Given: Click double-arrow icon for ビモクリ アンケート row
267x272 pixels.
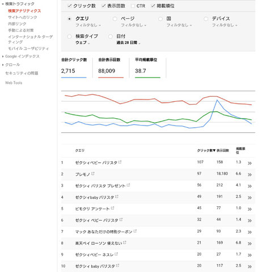Looking at the screenshot, I should (249, 209).
